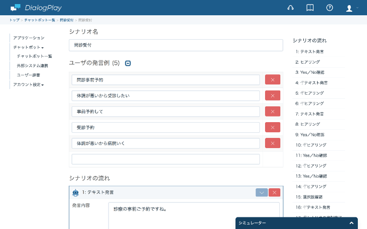Jump to flow step 15: 選択肢確認
The image size is (367, 229).
click(309, 197)
